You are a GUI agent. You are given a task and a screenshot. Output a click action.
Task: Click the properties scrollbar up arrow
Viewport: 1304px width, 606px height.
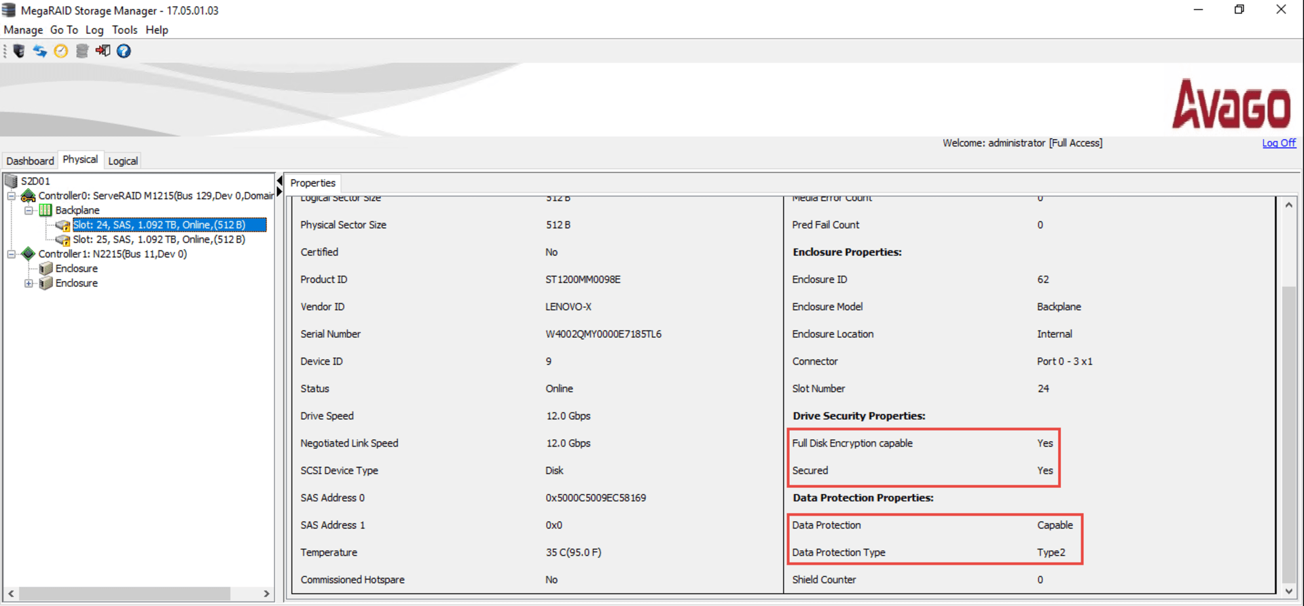click(x=1288, y=205)
